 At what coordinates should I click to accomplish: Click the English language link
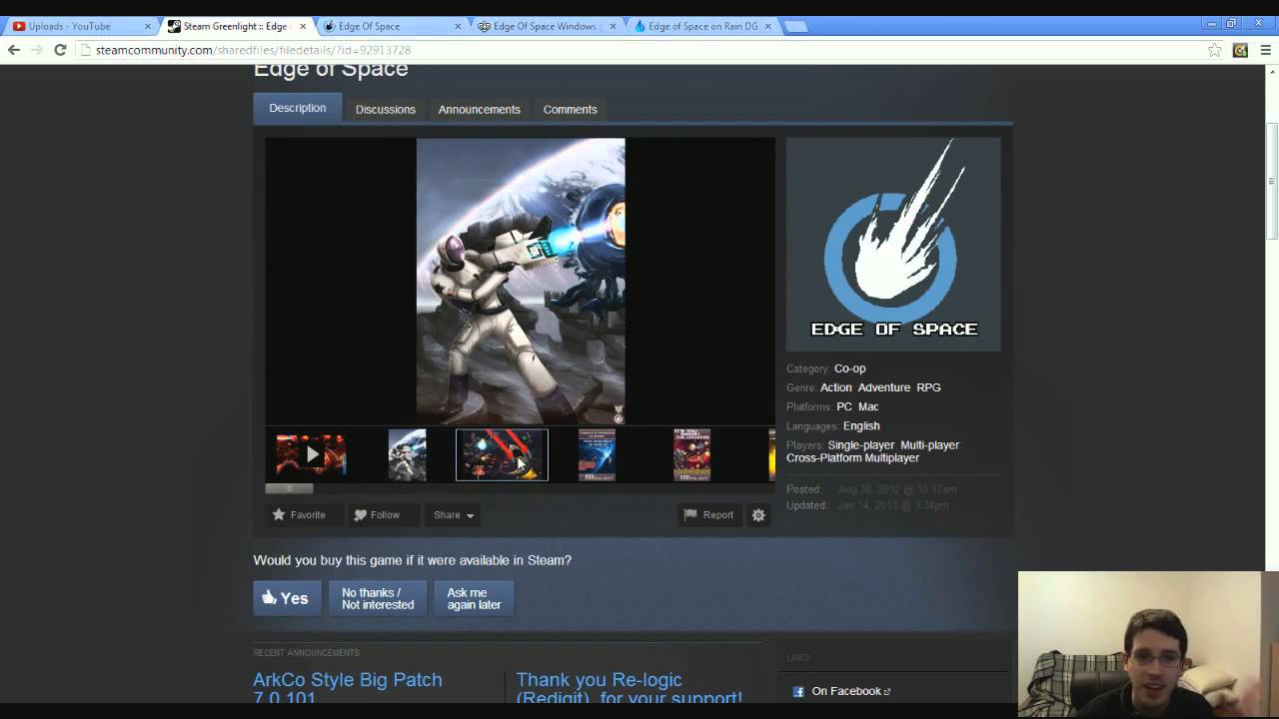861,425
